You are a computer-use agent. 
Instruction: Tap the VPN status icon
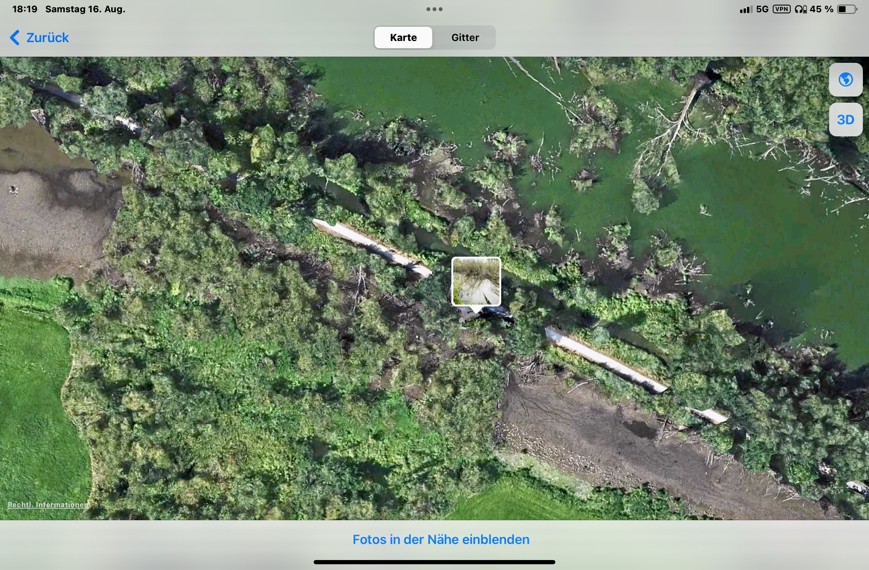coord(782,9)
